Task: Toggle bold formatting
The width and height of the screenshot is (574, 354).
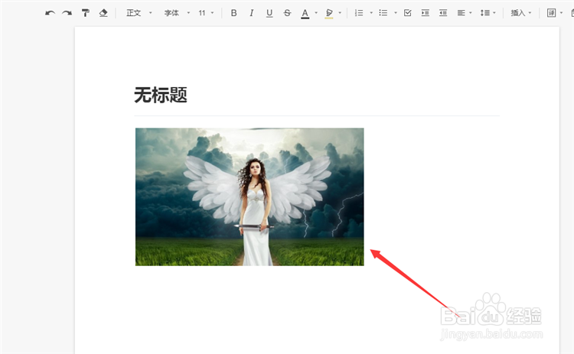Action: (233, 13)
